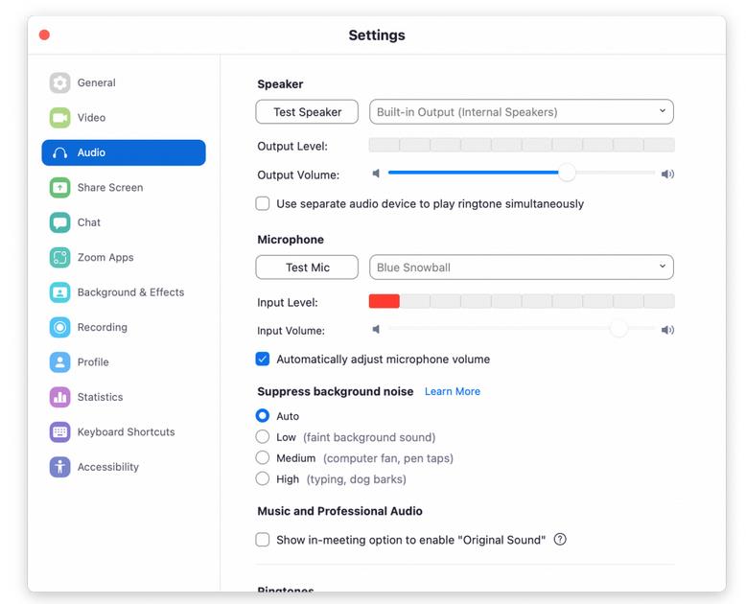Click the Keyboard Shortcuts icon
Image resolution: width=746 pixels, height=604 pixels.
[x=60, y=431]
